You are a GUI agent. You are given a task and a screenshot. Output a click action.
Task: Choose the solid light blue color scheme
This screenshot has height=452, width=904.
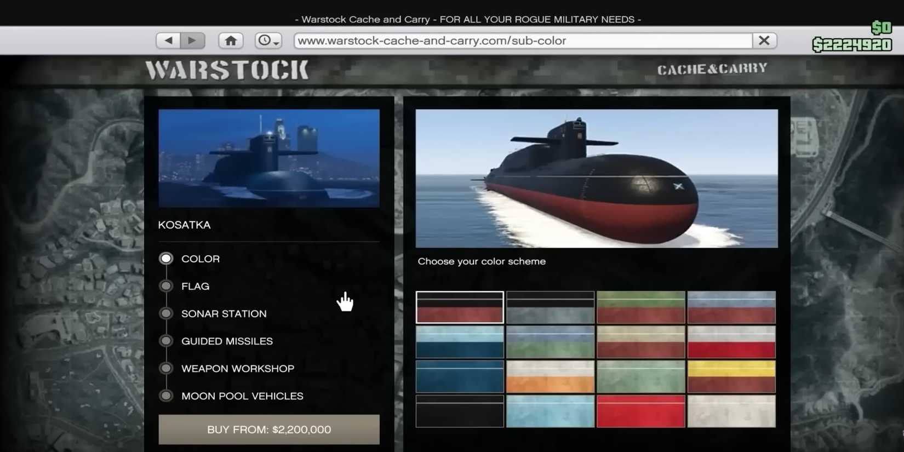[x=550, y=411]
